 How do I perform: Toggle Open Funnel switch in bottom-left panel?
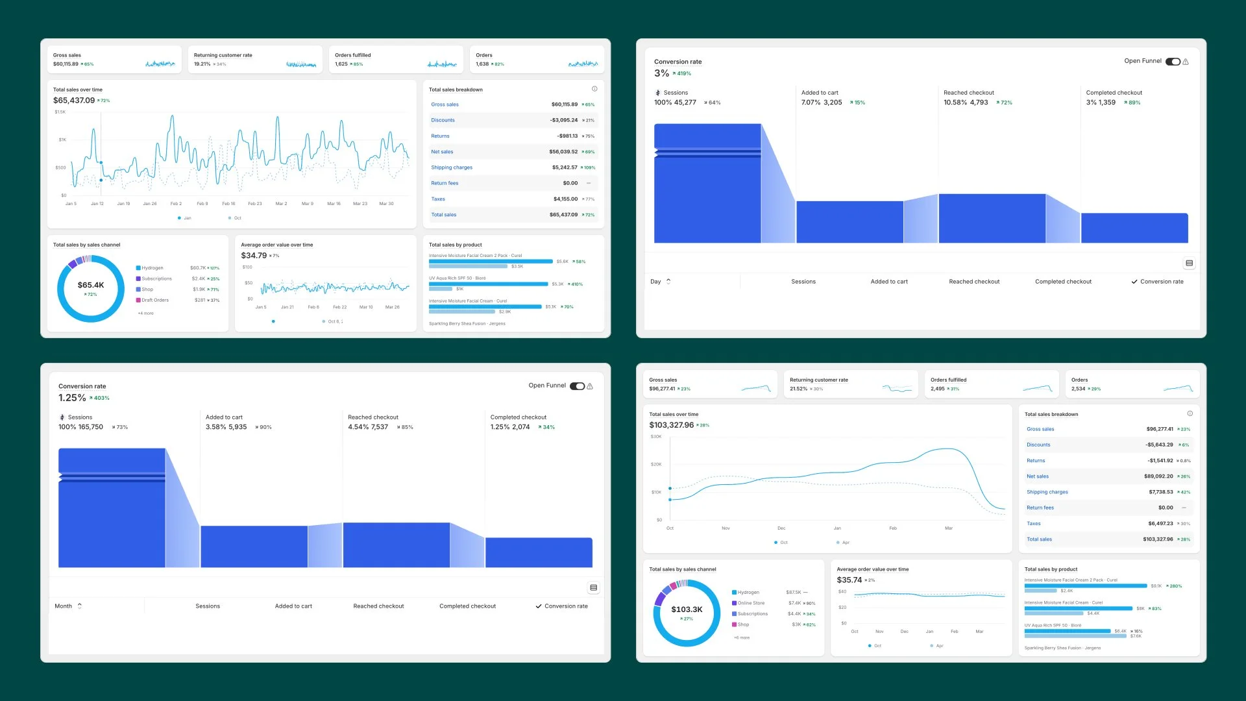577,386
